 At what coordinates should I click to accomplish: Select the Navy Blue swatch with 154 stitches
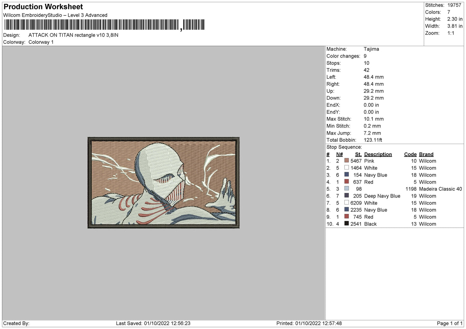coord(346,175)
